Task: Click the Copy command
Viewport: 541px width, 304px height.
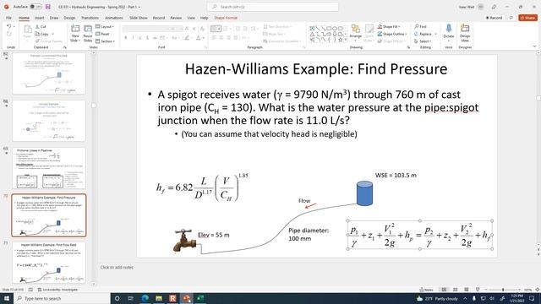Action: click(42, 34)
